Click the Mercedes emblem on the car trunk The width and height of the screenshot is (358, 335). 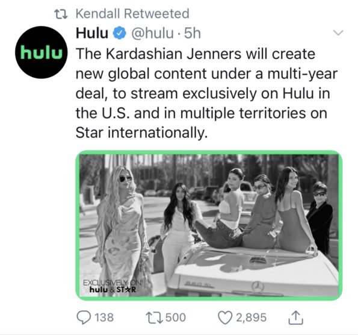258,286
